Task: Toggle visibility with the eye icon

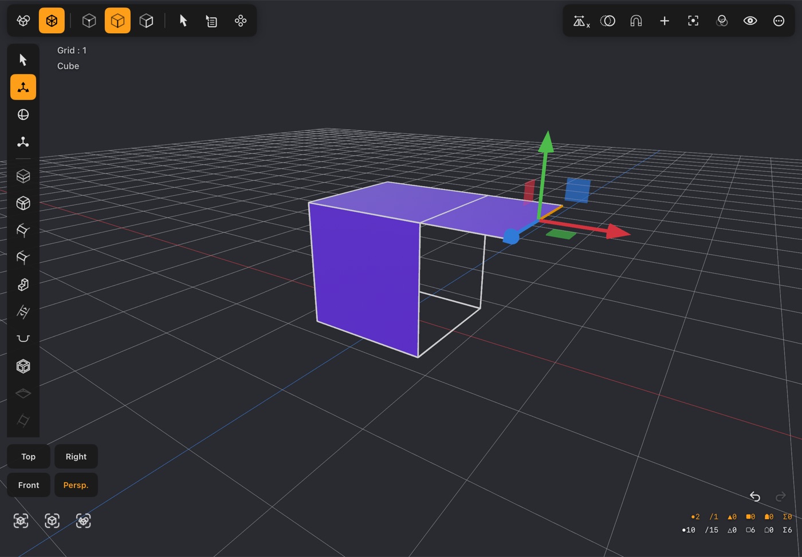Action: [750, 21]
